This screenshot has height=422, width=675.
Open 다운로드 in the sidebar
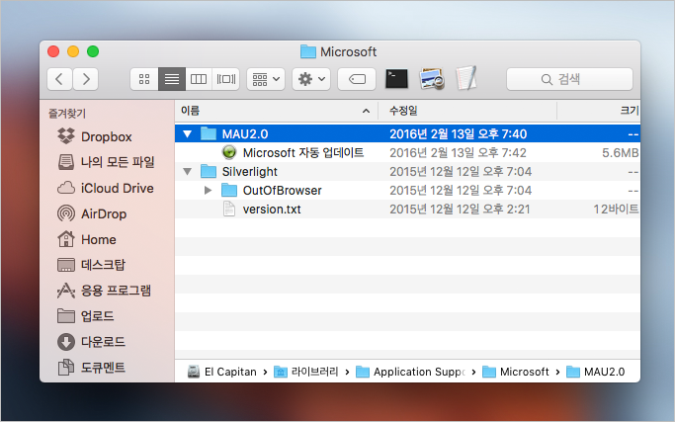pos(91,342)
